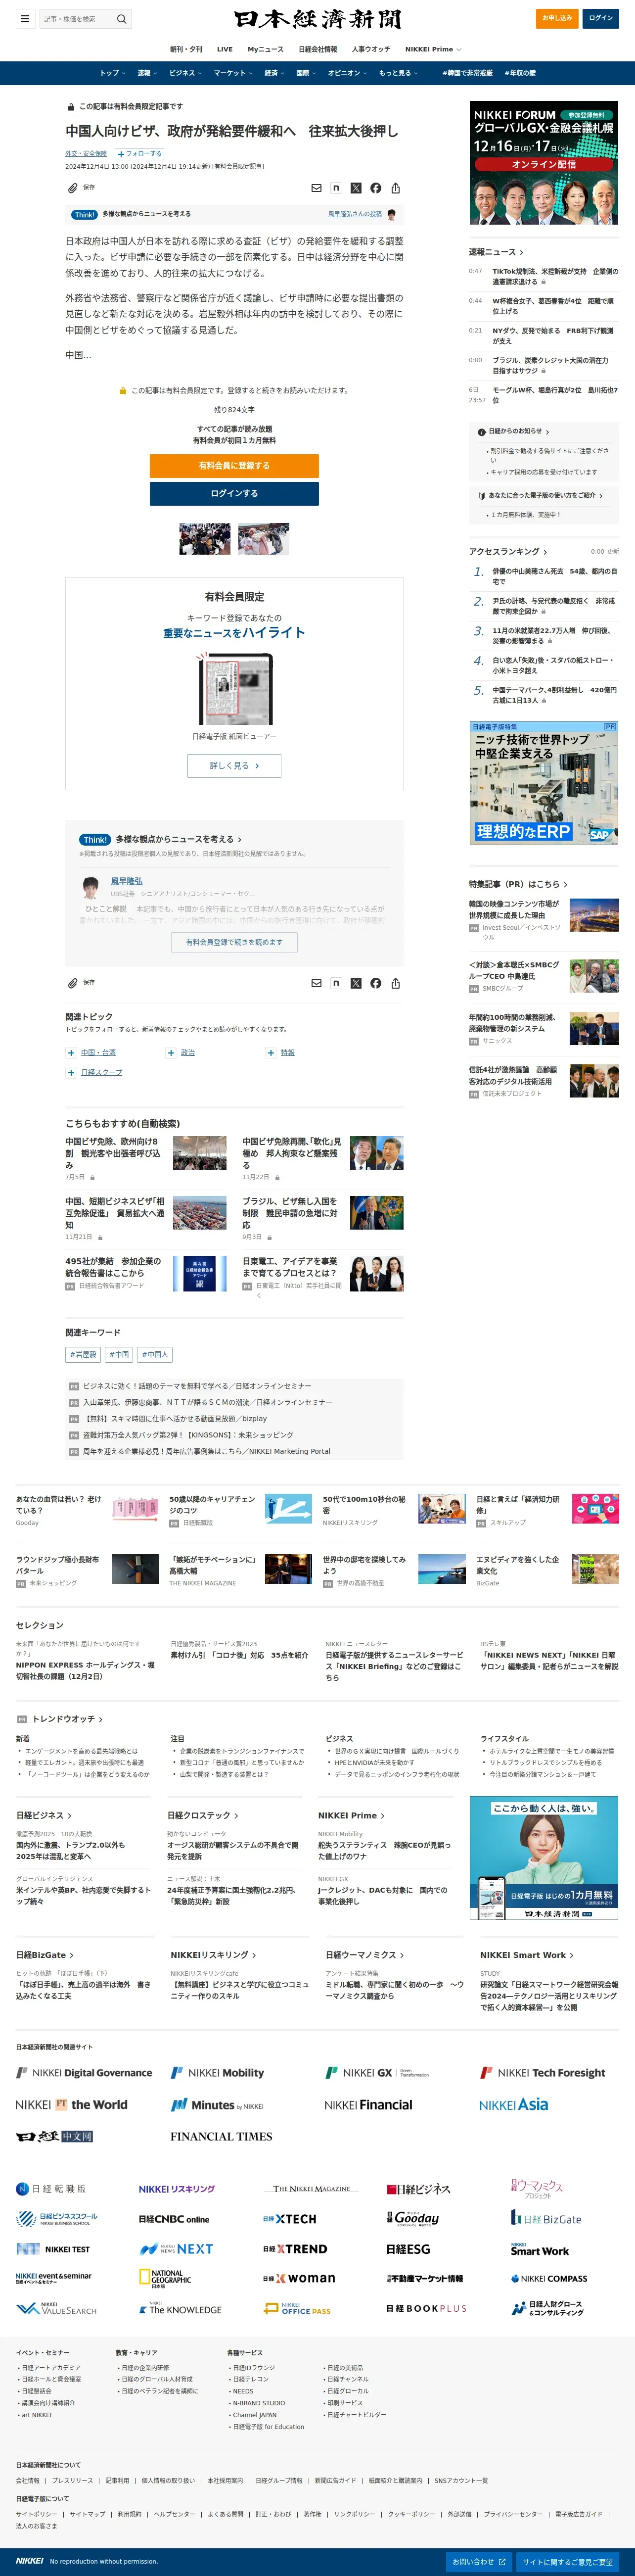Click the magnifier search icon
Image resolution: width=635 pixels, height=2576 pixels.
click(121, 18)
